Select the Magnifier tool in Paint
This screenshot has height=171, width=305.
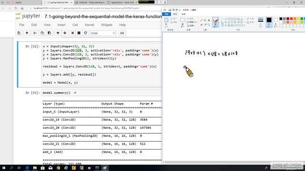209,25
